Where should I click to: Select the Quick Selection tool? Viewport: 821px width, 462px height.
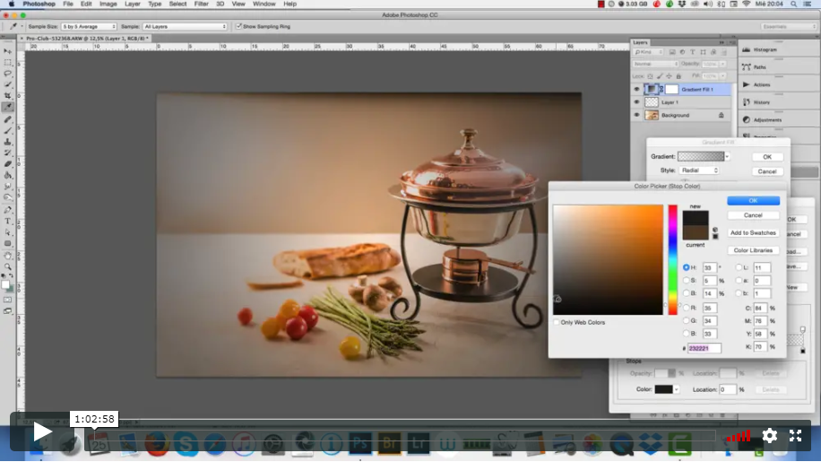coord(7,84)
